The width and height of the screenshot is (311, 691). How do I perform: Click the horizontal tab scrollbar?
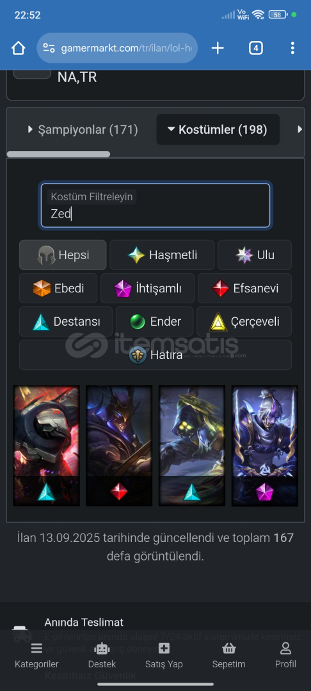click(58, 154)
